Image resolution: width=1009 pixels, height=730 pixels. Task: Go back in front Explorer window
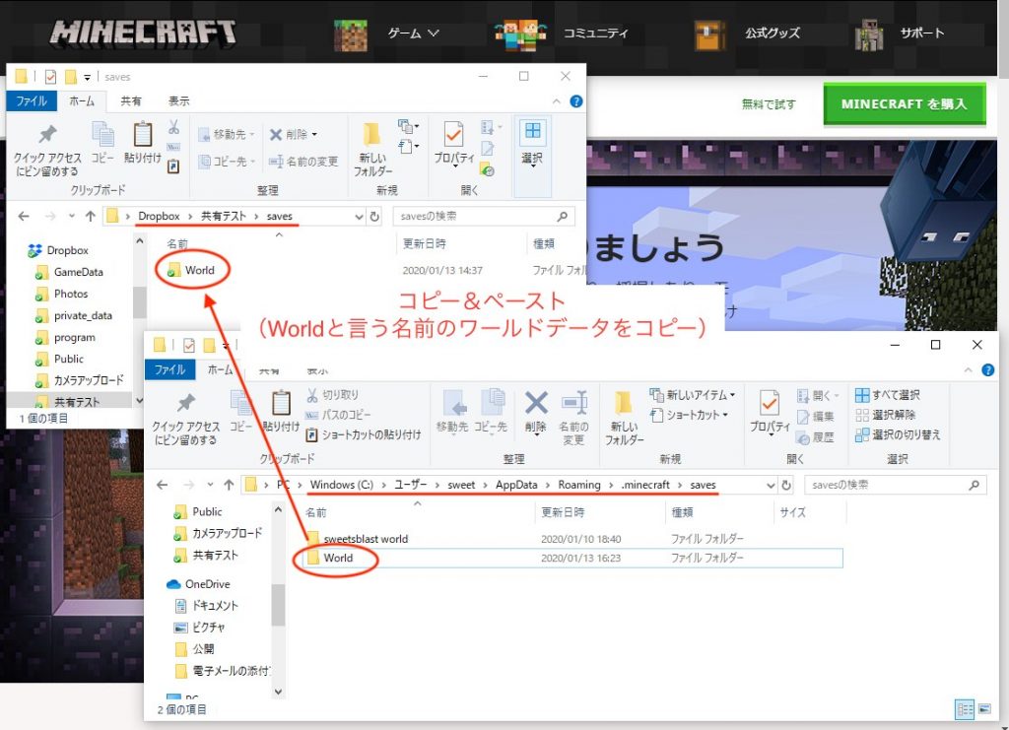(163, 485)
